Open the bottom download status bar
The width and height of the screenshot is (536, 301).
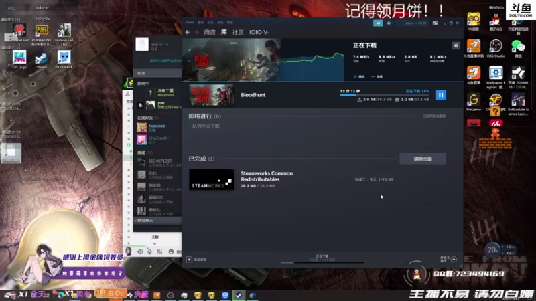click(x=322, y=258)
